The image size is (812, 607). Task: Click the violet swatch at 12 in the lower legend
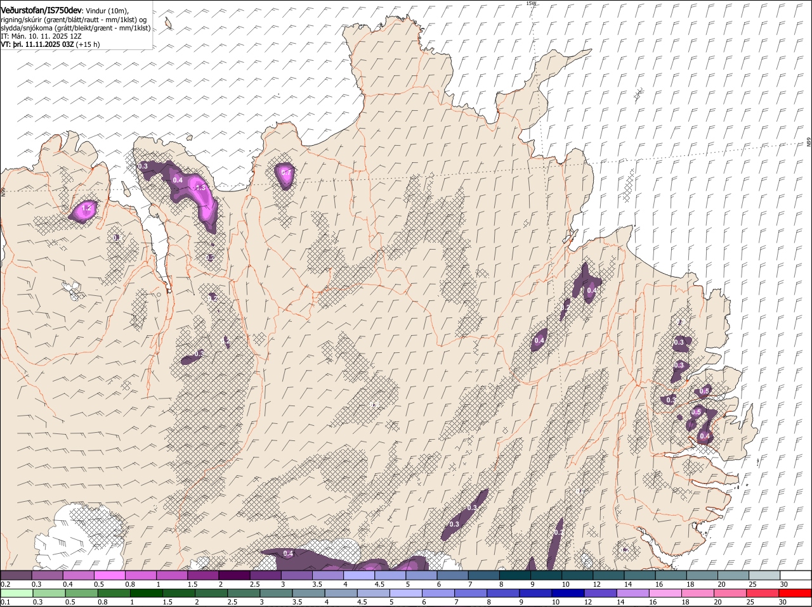tap(601, 593)
